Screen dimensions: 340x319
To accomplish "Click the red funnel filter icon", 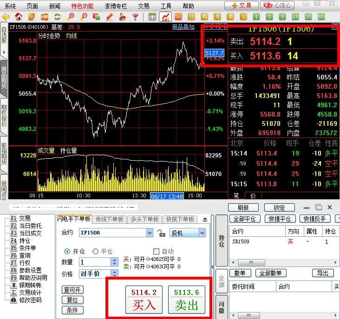I will point(135,17).
